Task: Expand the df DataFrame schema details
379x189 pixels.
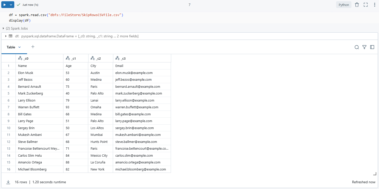Action: click(6, 36)
